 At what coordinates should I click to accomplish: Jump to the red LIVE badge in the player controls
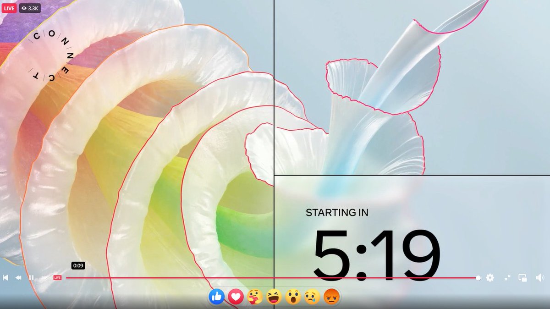point(57,277)
